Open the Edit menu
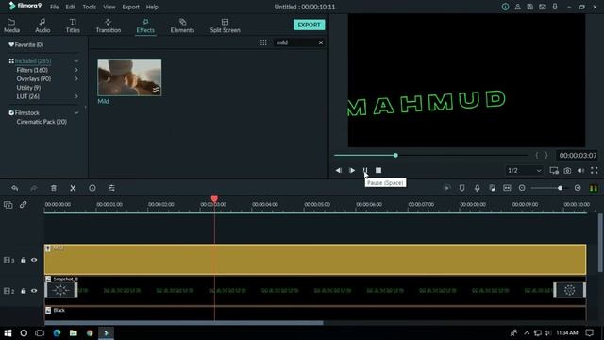Image resolution: width=604 pixels, height=340 pixels. tap(71, 7)
